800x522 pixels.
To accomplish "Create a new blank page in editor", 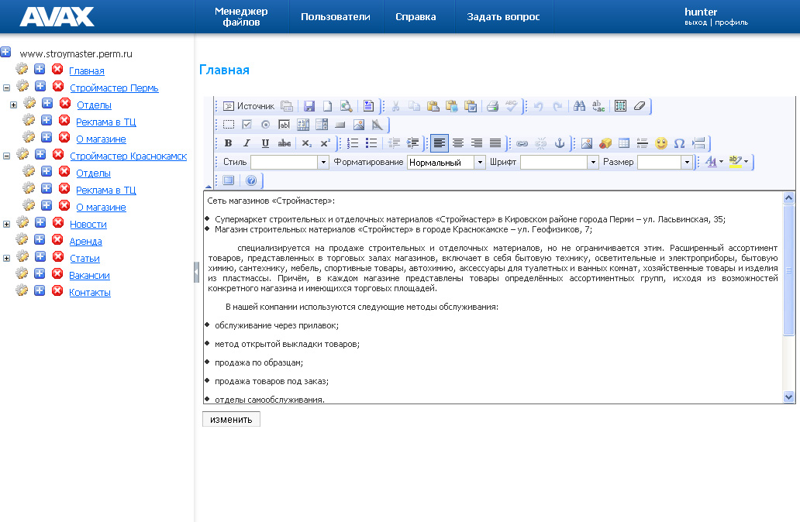I will tap(327, 106).
